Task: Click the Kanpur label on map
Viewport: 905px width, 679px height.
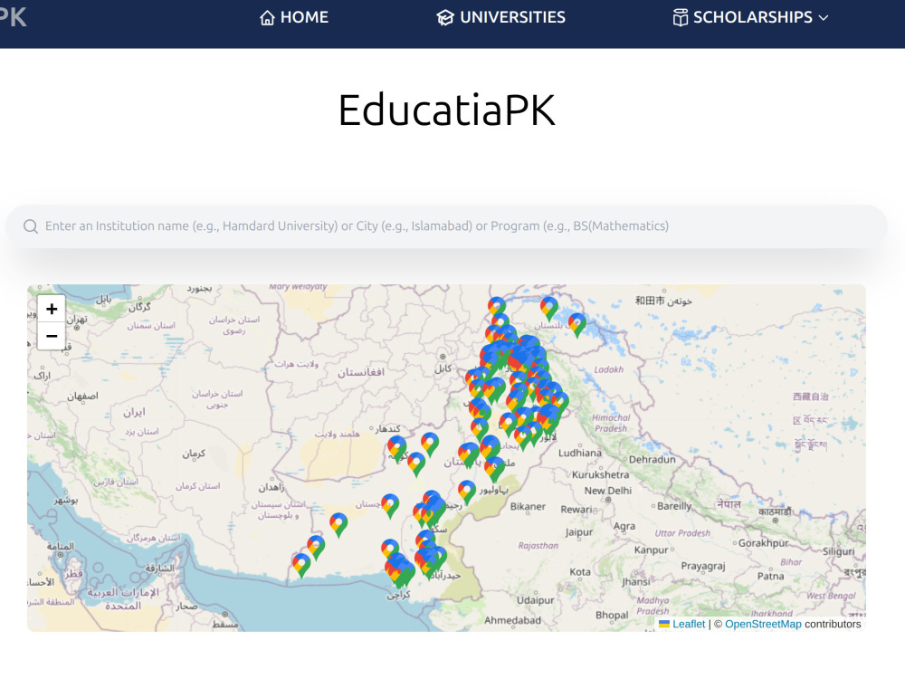Action: (x=651, y=550)
